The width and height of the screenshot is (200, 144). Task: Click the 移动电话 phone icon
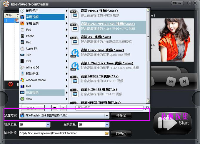[22, 74]
